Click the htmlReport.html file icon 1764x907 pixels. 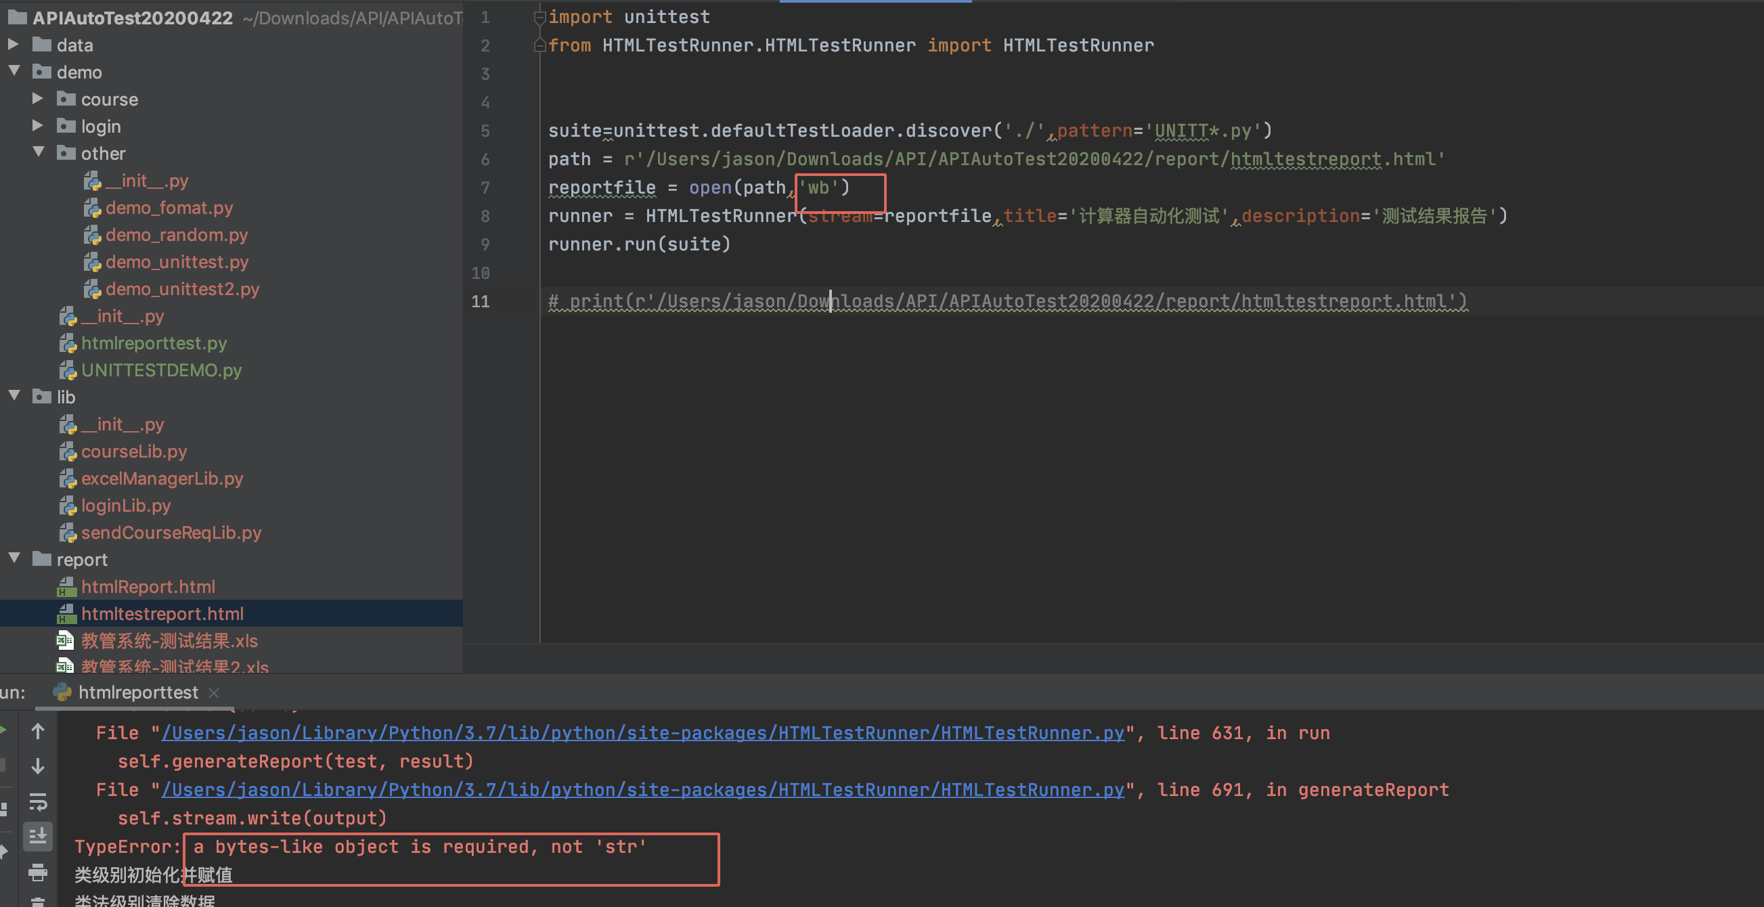click(x=66, y=587)
